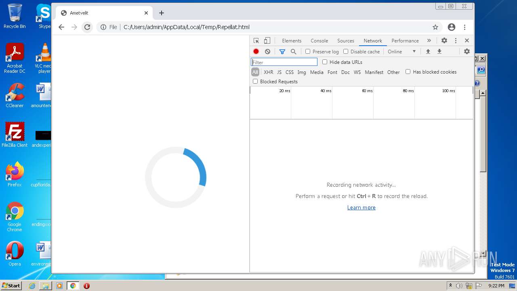Open network search magnifier
517x291 pixels.
(294, 52)
